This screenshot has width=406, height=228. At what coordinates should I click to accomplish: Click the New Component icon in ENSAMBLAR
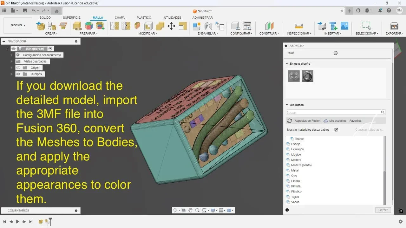(197, 26)
